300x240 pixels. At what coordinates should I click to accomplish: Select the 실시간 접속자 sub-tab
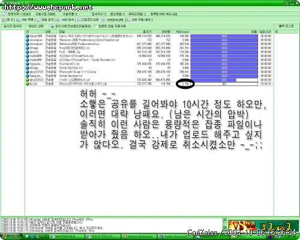coord(13,26)
